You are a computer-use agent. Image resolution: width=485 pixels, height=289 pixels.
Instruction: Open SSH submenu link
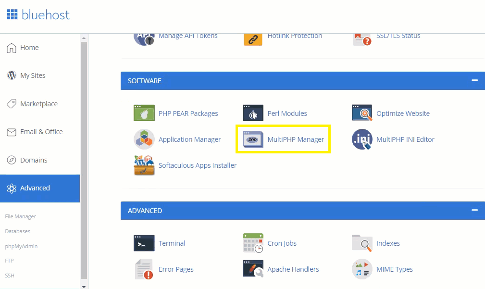pos(10,276)
